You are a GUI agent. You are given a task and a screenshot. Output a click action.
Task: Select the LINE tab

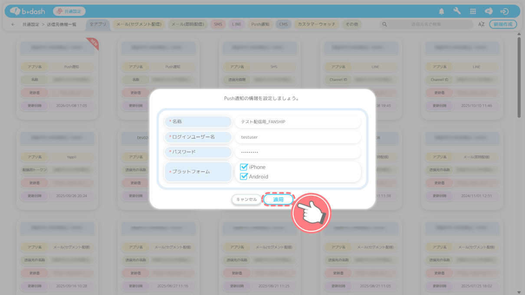point(236,24)
